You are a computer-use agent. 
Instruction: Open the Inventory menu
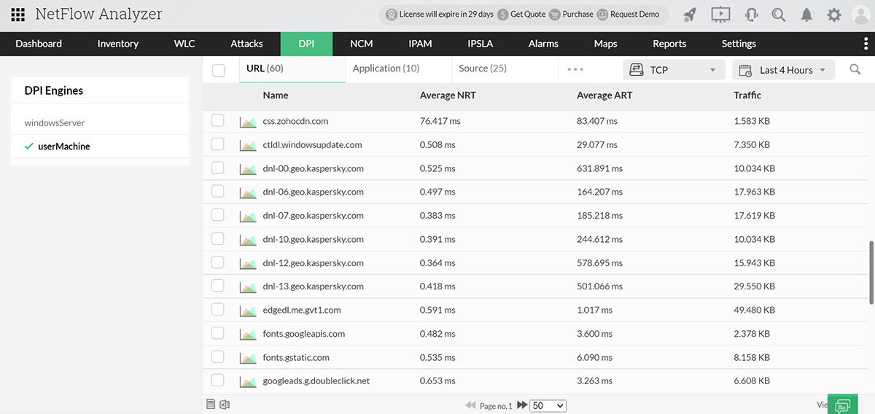click(118, 44)
